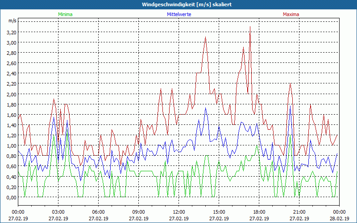Viewport: 357px width, 223px height.
Task: Click the 18:00 time axis label
Action: [x=259, y=212]
